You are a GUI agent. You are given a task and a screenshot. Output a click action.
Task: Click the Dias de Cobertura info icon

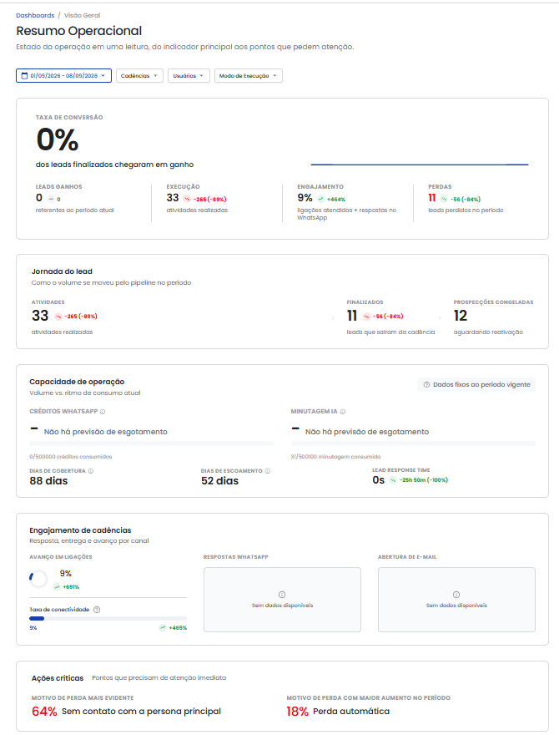(x=91, y=470)
